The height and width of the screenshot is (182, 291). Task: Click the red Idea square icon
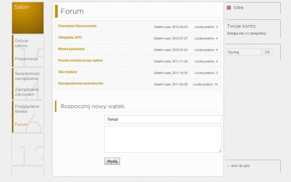(x=229, y=8)
